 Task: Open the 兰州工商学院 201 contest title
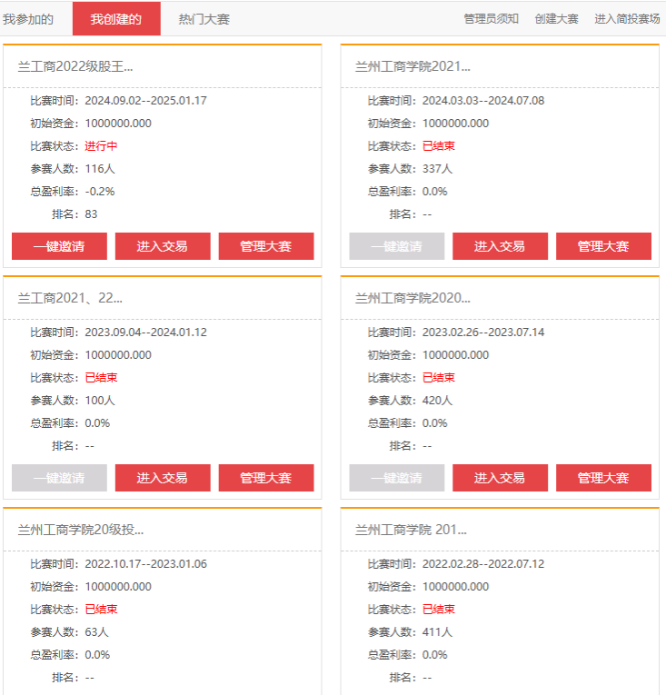[x=413, y=530]
